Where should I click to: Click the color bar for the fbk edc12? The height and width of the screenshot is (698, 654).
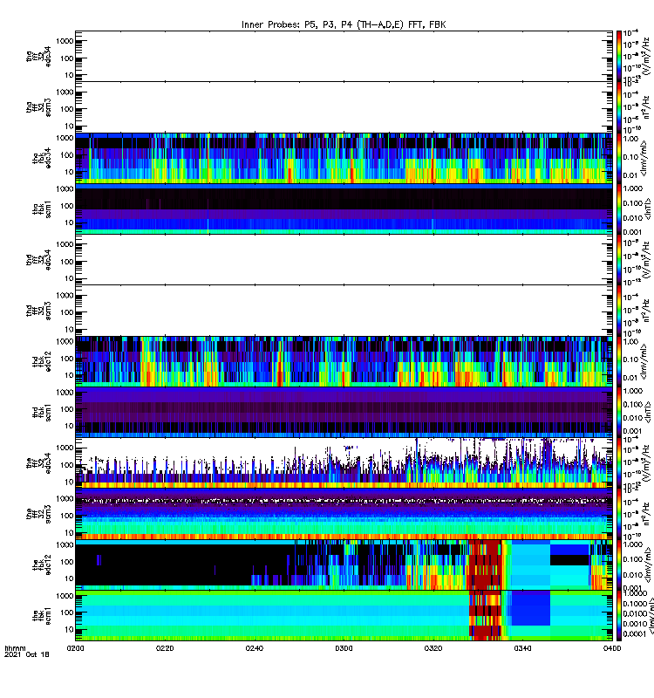coord(619,565)
